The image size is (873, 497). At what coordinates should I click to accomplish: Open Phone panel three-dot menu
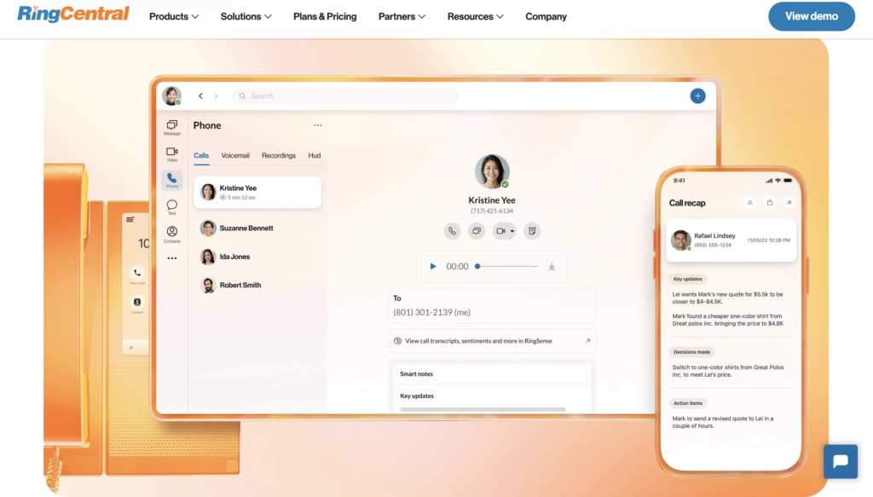[317, 125]
